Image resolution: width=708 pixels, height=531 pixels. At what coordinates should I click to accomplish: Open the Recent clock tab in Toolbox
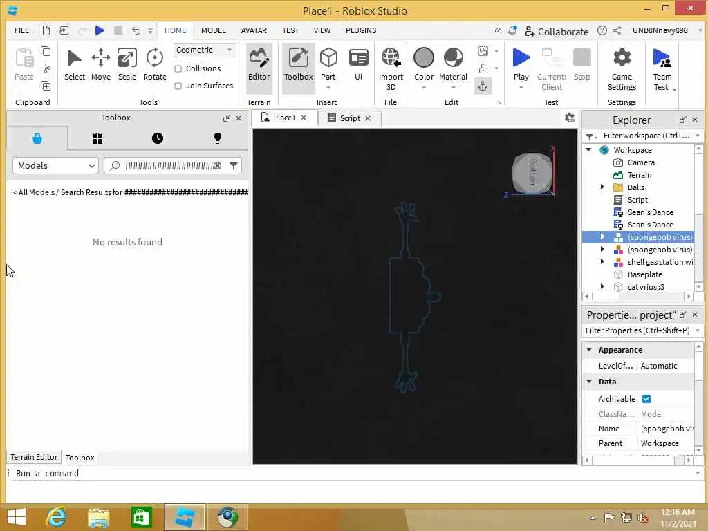point(157,138)
